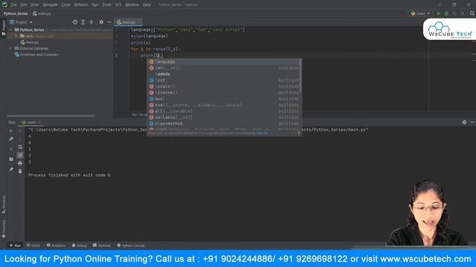Open the Terminal tool window tab
The image size is (476, 267).
(x=102, y=245)
